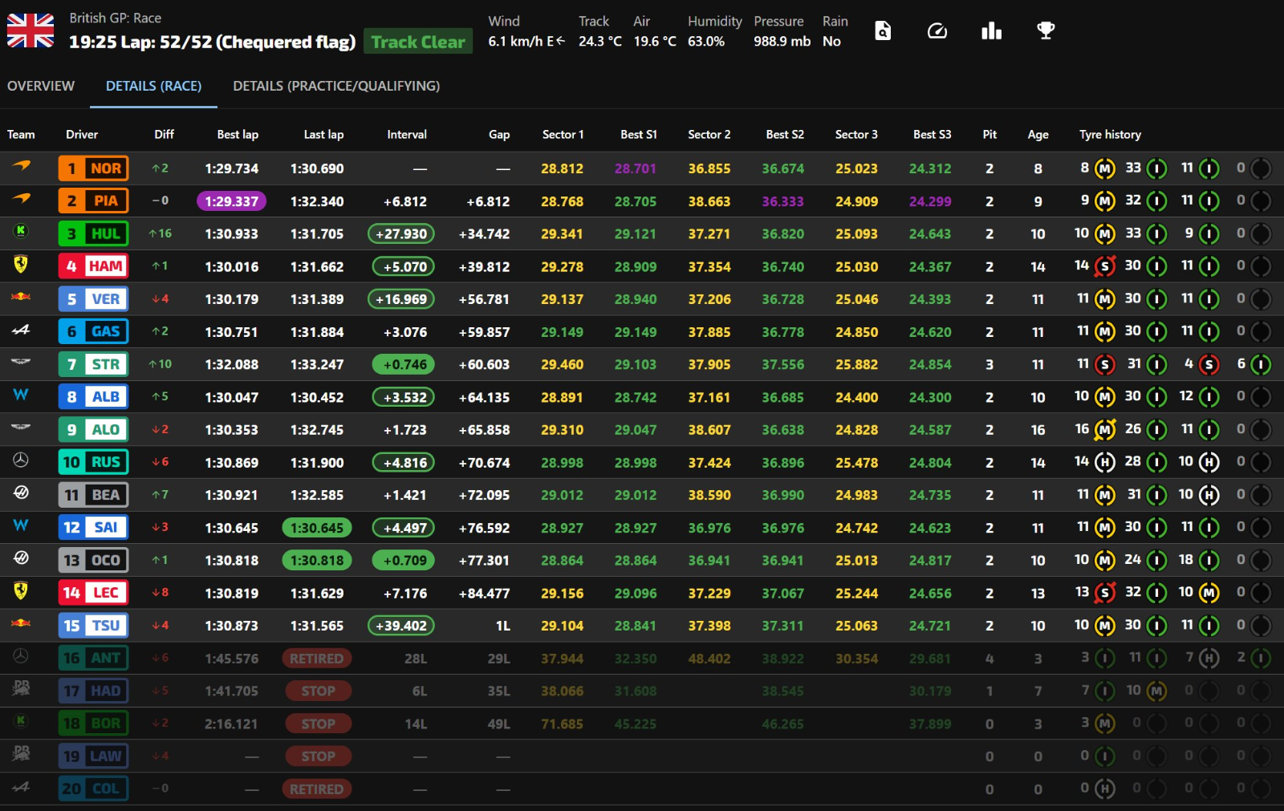Switch to the Overview tab
1284x811 pixels.
41,86
